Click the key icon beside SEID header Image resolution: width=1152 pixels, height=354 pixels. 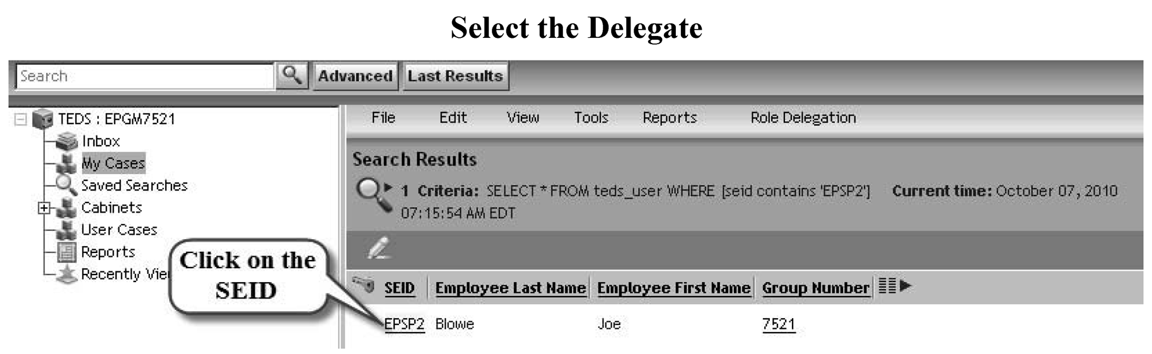pyautogui.click(x=364, y=286)
